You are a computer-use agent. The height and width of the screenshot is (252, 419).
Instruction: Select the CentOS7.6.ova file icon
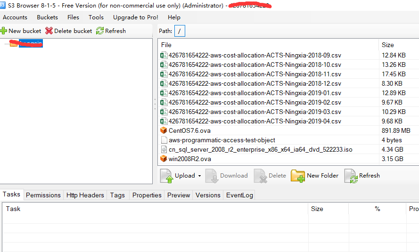pyautogui.click(x=164, y=130)
